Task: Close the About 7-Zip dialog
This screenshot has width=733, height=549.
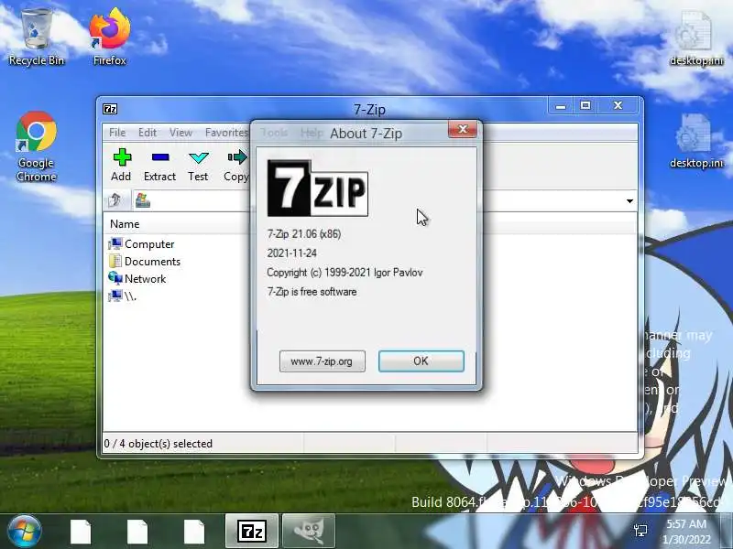Action: 463,129
